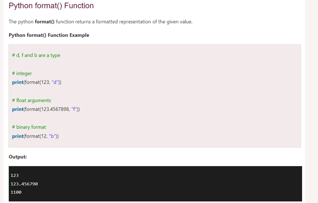
Task: Click the "d" string in the code
Action: pyautogui.click(x=55, y=82)
